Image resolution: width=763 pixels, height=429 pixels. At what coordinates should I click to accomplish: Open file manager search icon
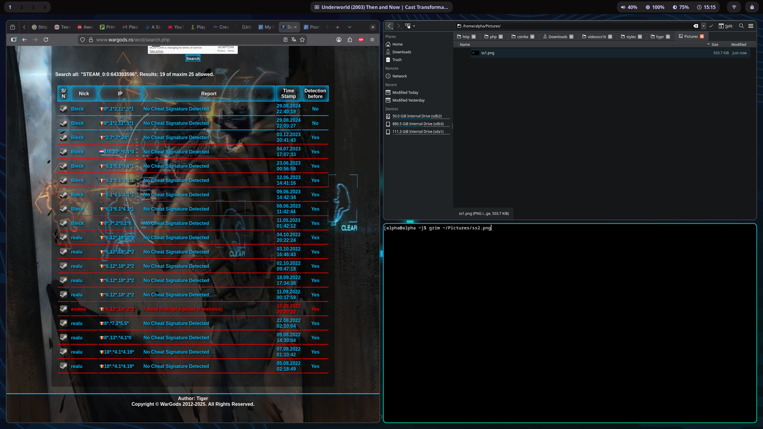(x=742, y=26)
